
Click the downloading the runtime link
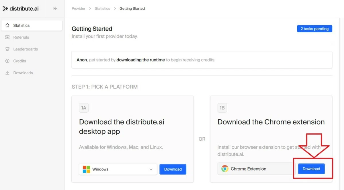click(140, 60)
